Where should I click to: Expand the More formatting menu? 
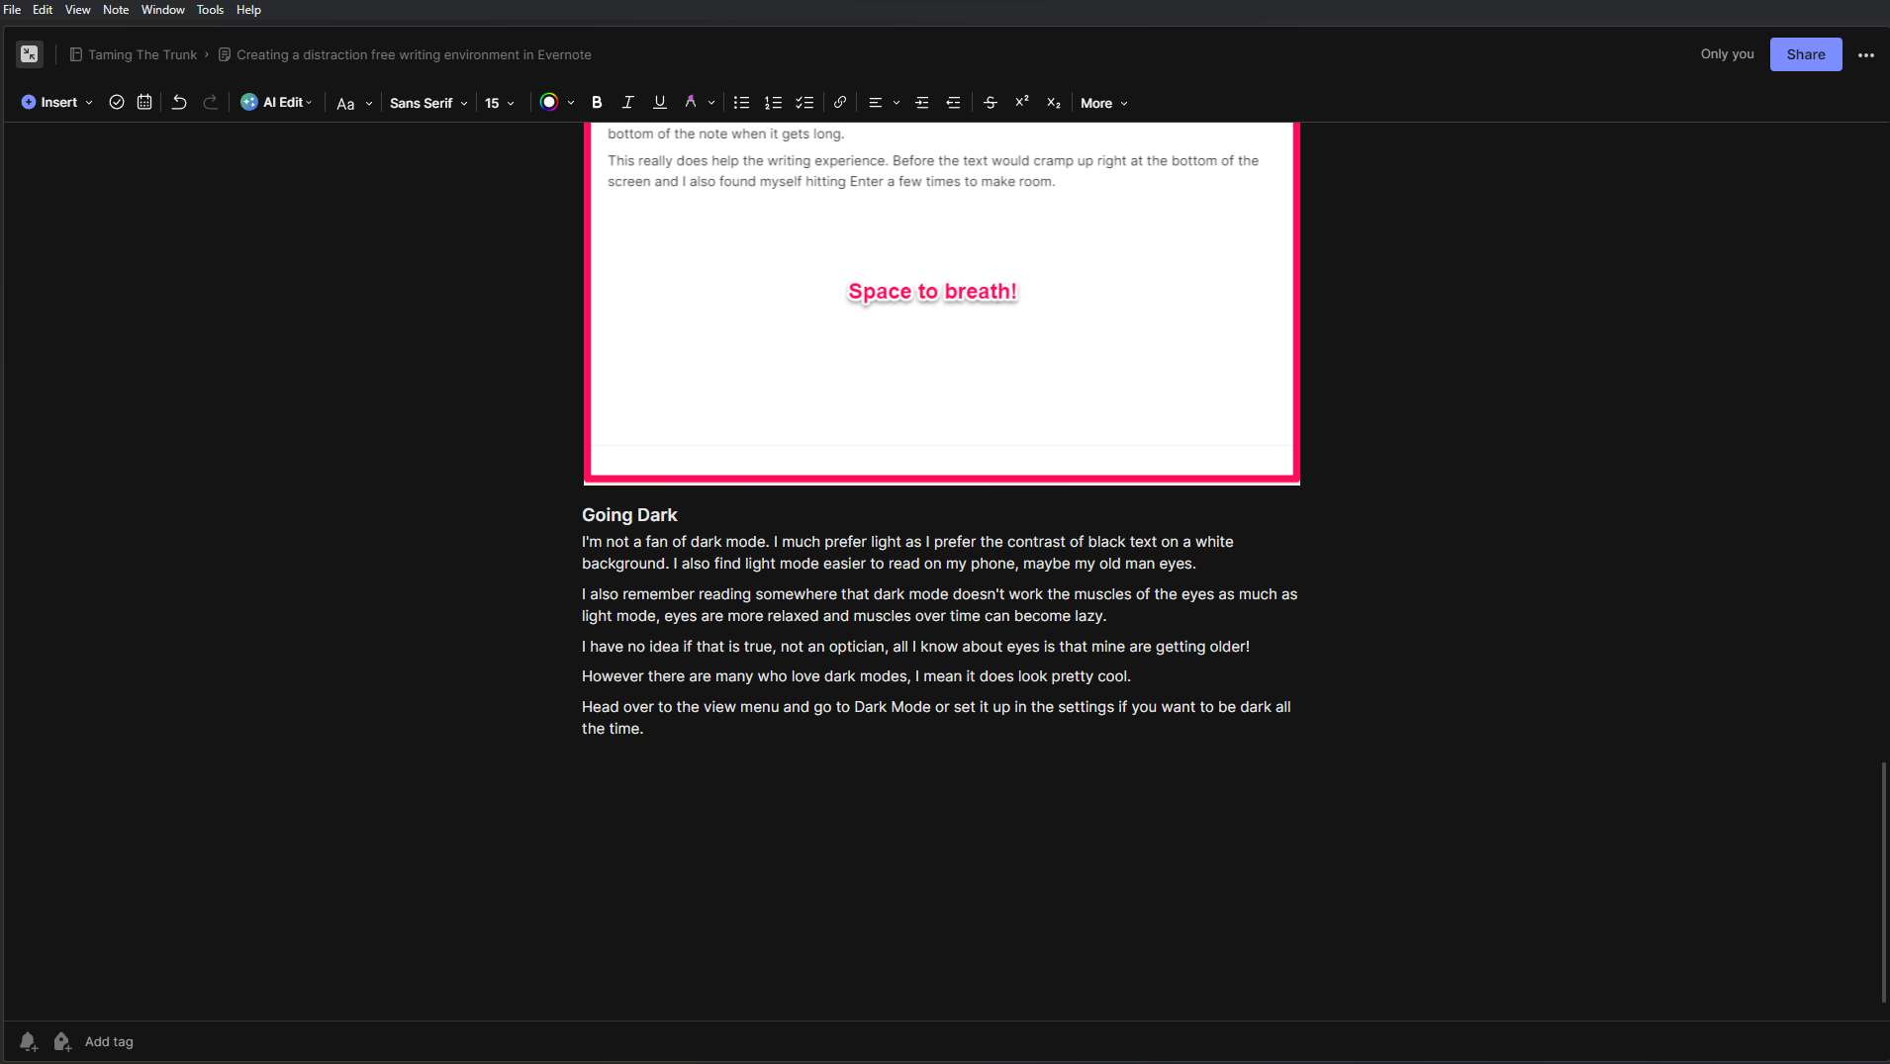click(x=1101, y=103)
